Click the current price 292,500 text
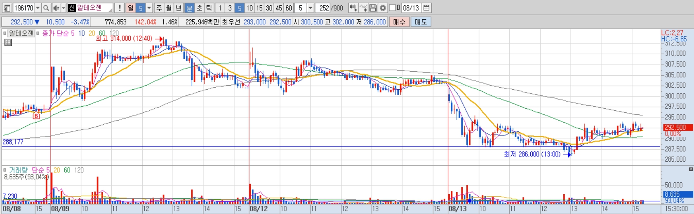 coord(21,22)
